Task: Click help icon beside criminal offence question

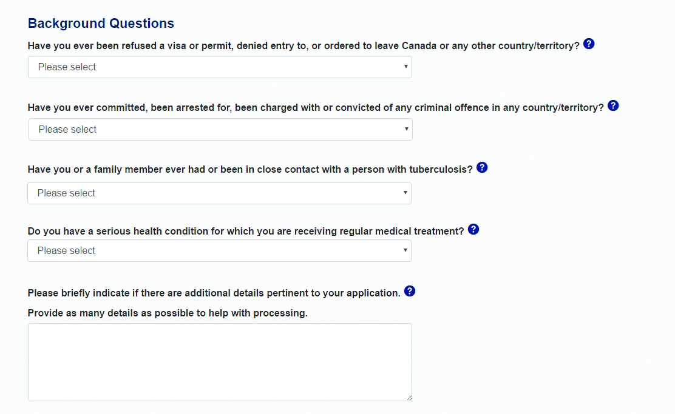Action: coord(613,105)
